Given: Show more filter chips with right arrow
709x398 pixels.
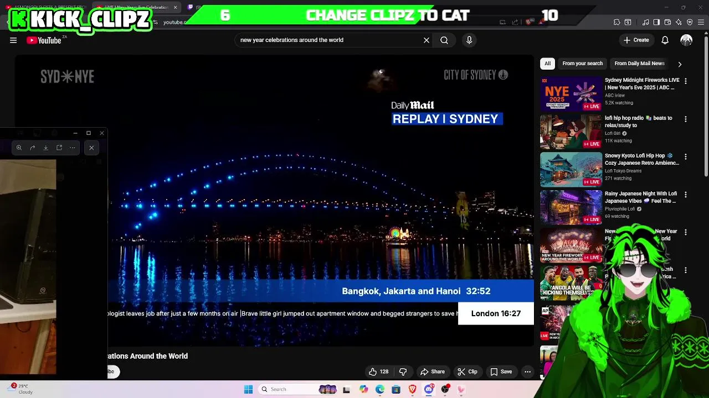Looking at the screenshot, I should (680, 64).
